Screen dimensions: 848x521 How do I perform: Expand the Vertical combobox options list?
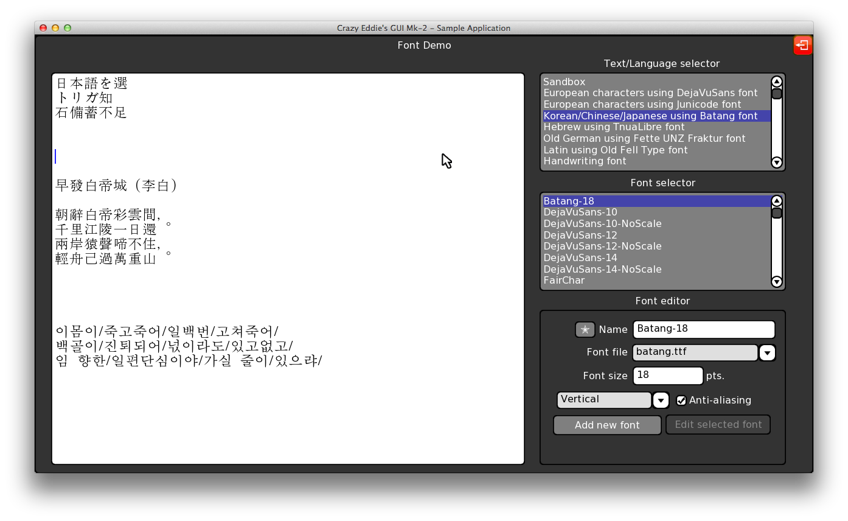pos(661,400)
